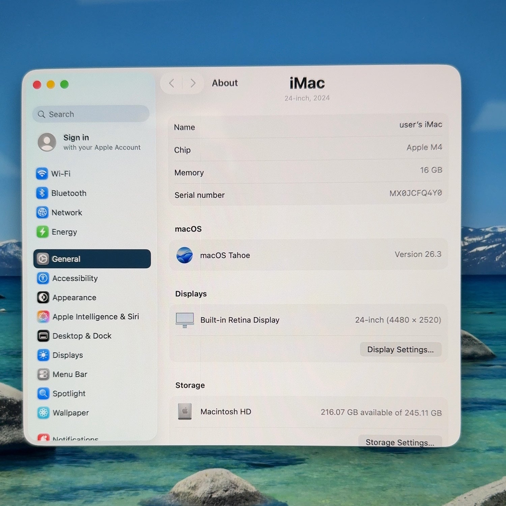
Task: Click the "Memory" row label
Action: pyautogui.click(x=189, y=173)
